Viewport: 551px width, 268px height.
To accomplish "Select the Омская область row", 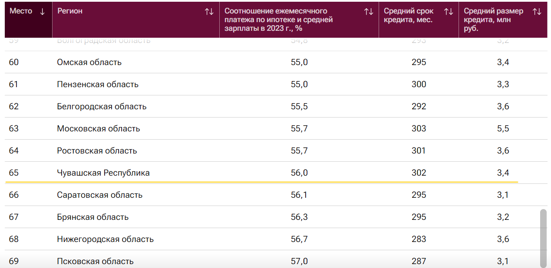I will coord(89,62).
